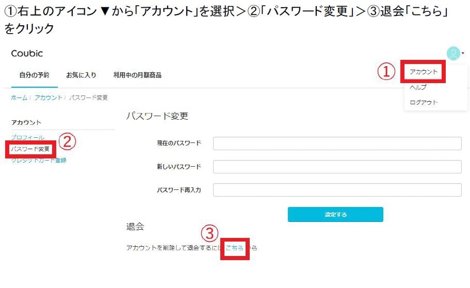Open クレジットカード登録 in the sidebar
The width and height of the screenshot is (470, 288).
[39, 160]
